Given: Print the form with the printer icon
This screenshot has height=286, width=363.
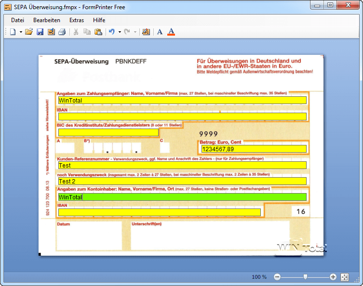Looking at the screenshot, I should 62,32.
